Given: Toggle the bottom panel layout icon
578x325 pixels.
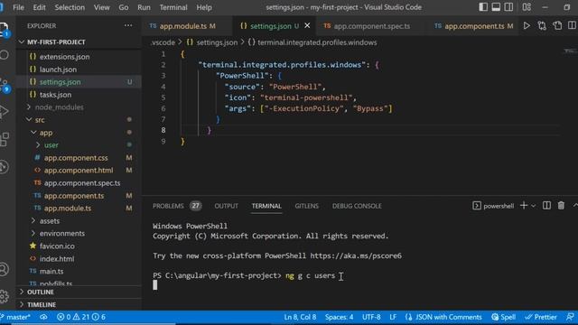Looking at the screenshot, I should 496,7.
